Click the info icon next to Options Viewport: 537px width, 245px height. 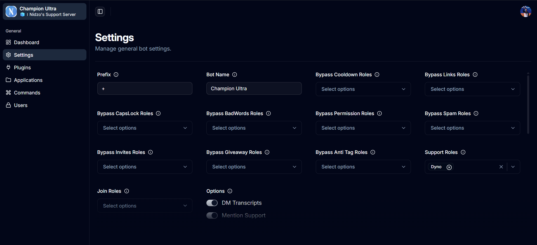pos(230,191)
